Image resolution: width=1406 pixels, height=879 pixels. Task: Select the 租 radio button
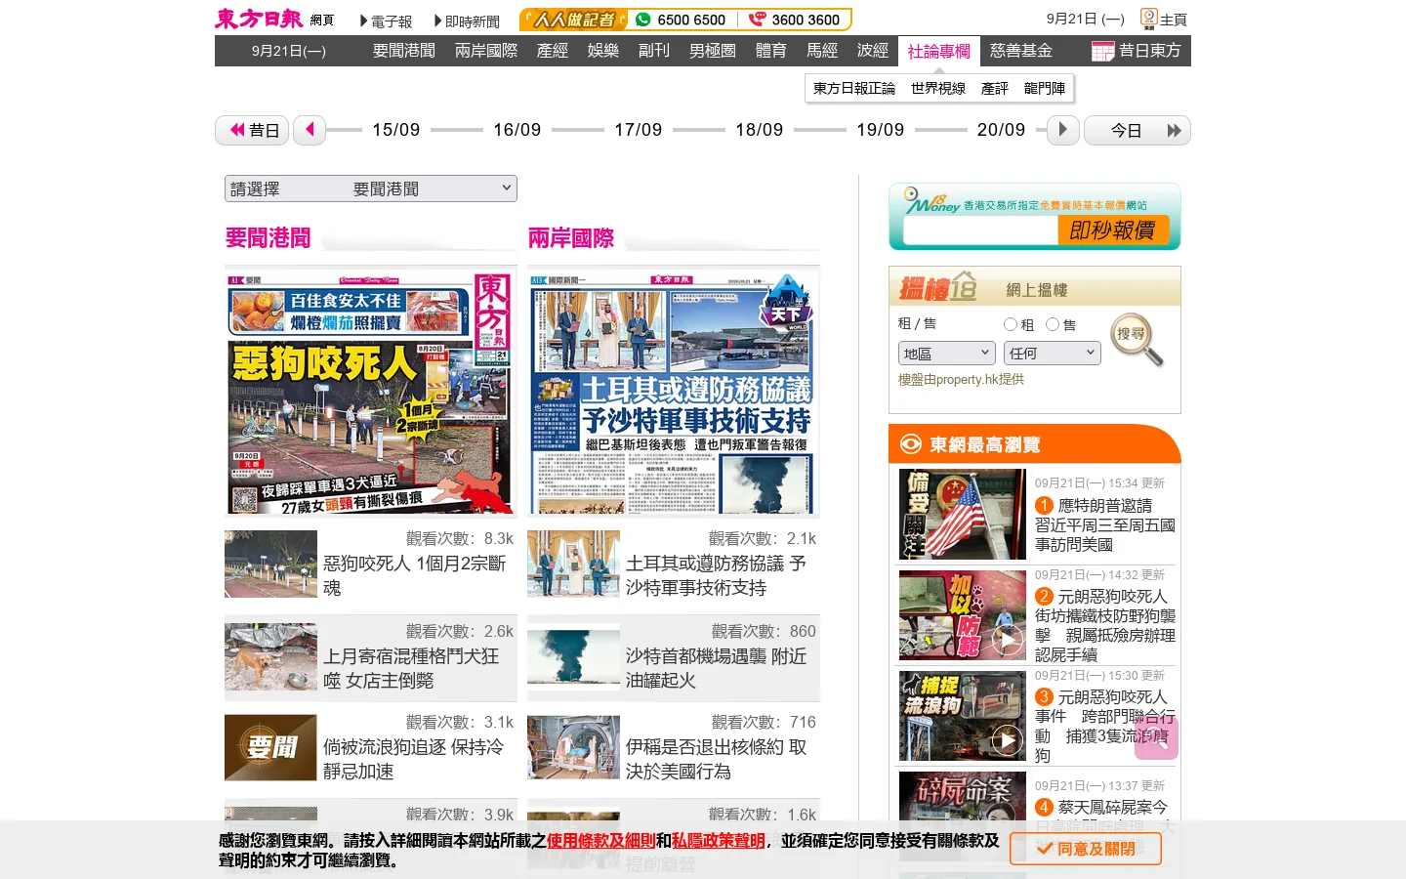tap(1011, 324)
